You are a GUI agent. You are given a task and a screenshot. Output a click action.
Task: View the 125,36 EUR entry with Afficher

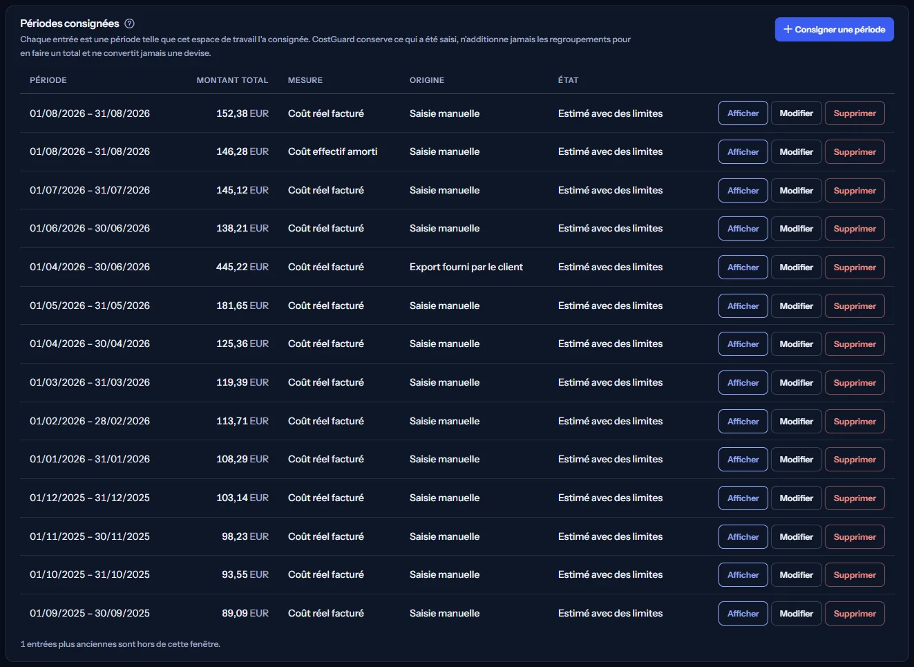coord(743,344)
